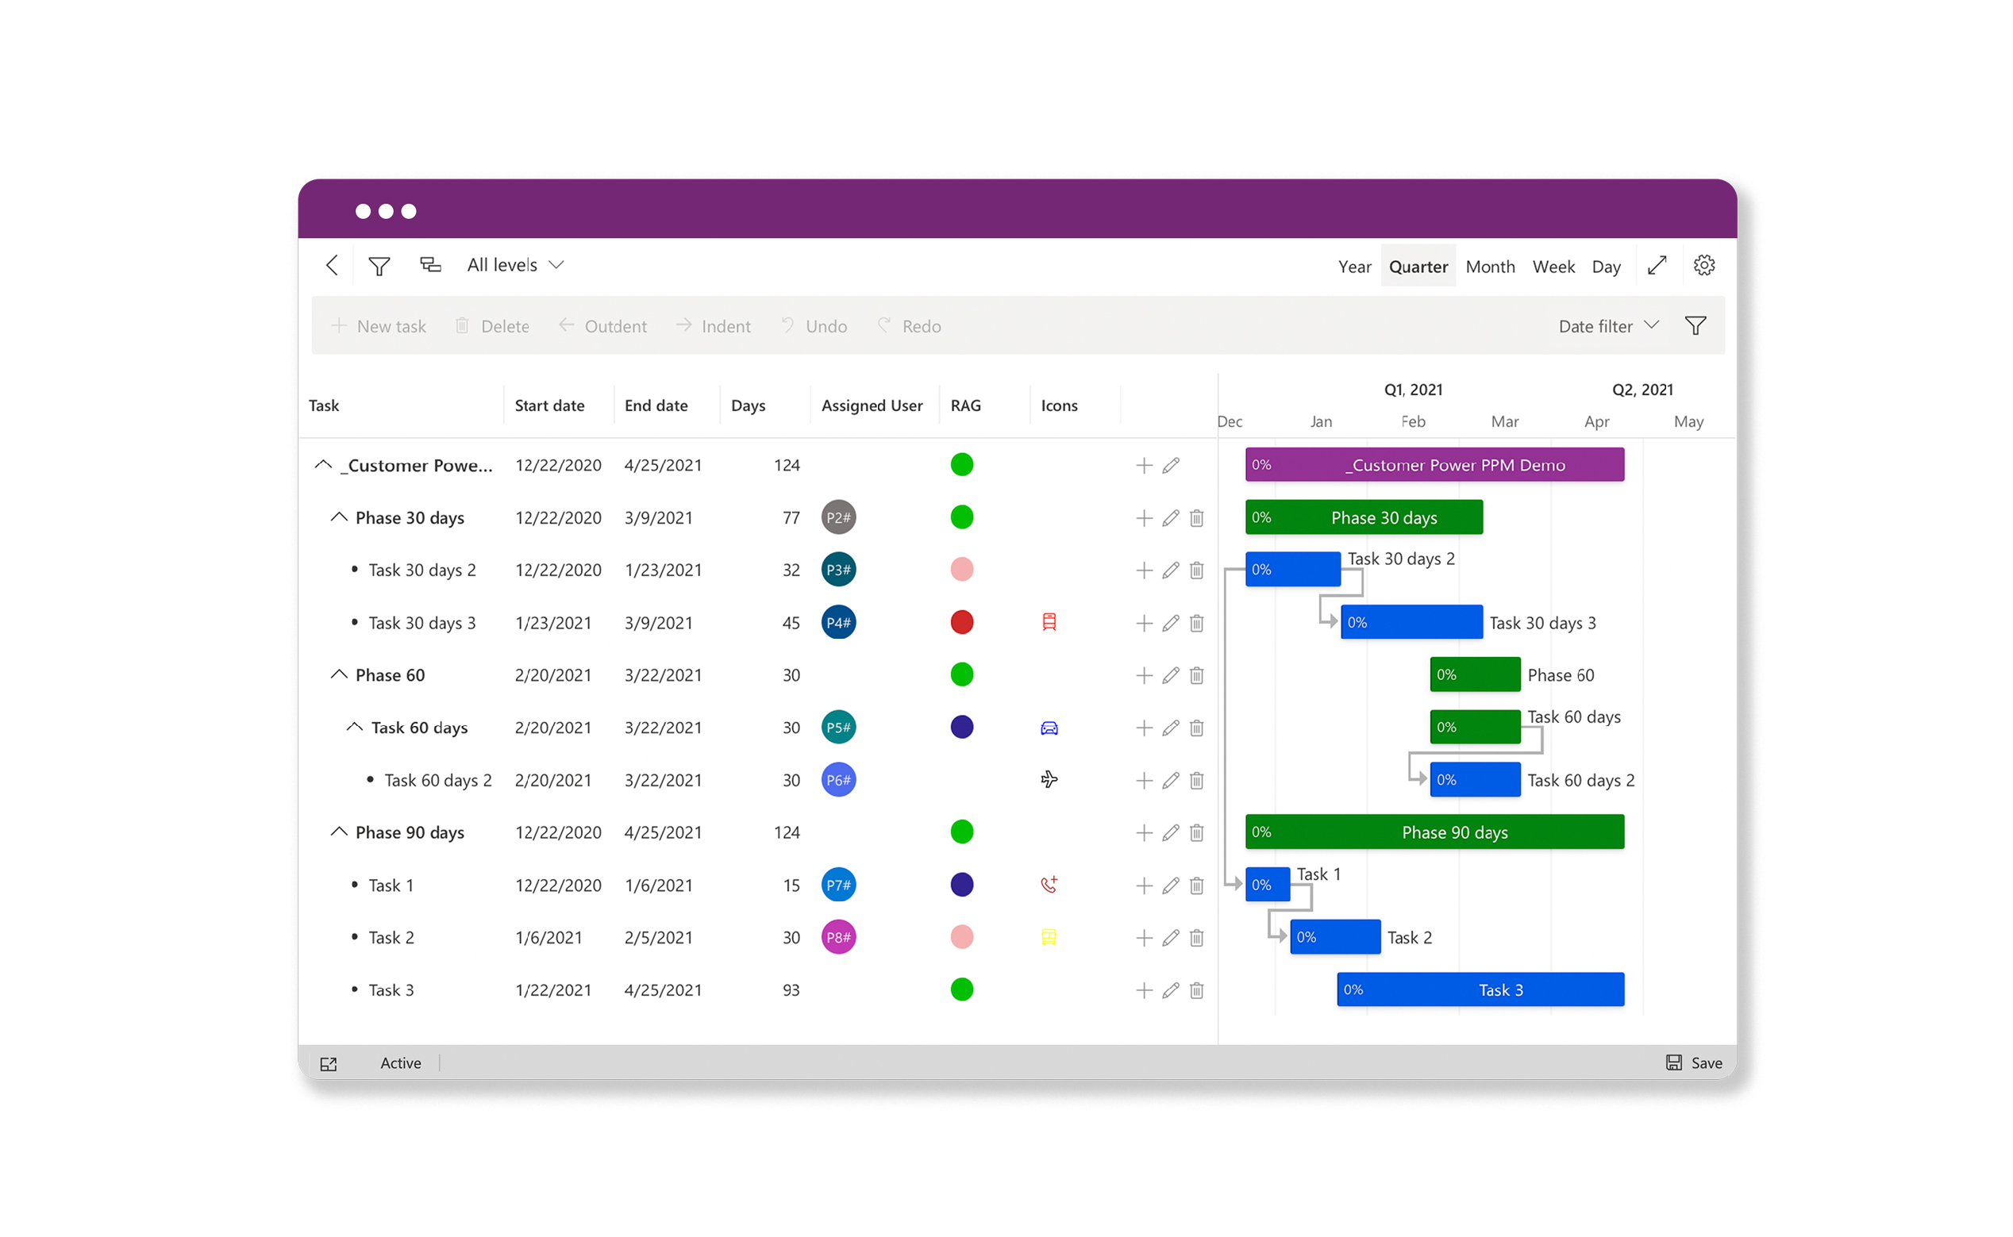Viewport: 2013px width, 1237px height.
Task: Click the red RAG circle for Task 30 days 3
Action: coord(961,623)
